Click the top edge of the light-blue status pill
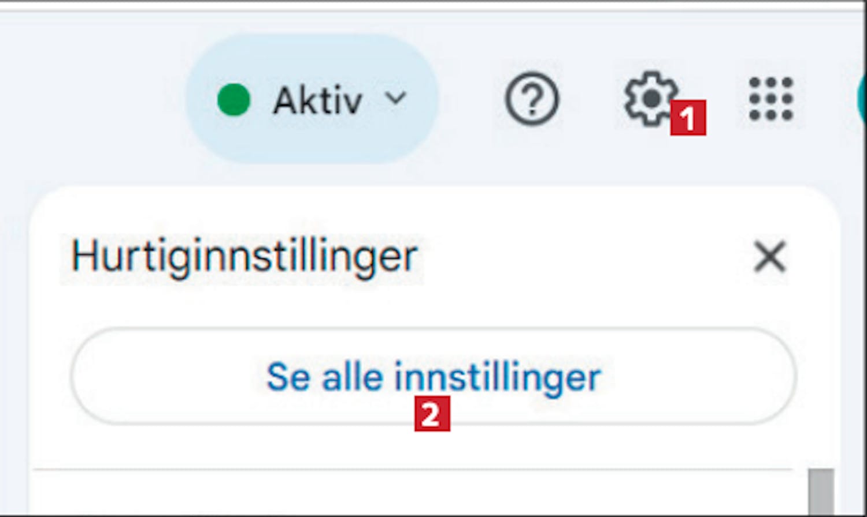The height and width of the screenshot is (517, 867). 312,36
